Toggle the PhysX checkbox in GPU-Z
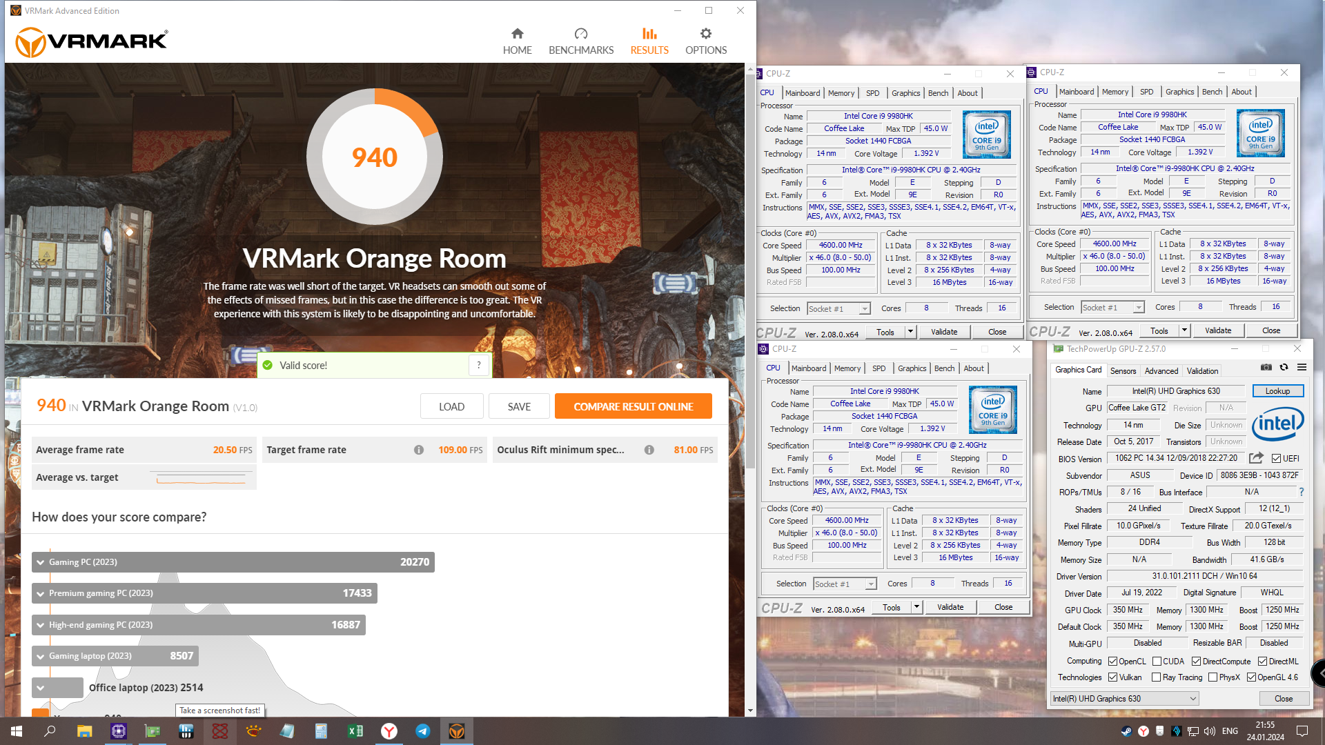Screen dimensions: 1325x745 coord(1213,677)
